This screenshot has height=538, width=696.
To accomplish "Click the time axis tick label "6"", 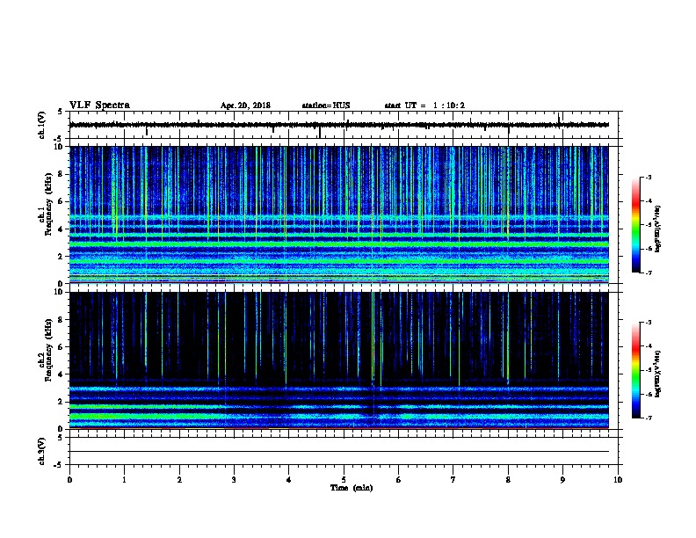I will click(x=399, y=480).
